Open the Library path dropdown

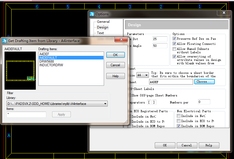tap(57, 104)
